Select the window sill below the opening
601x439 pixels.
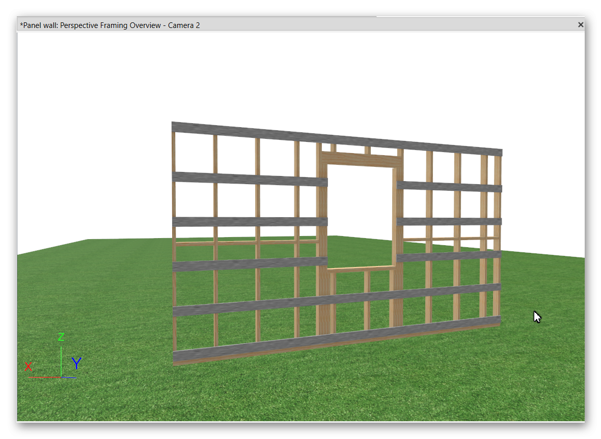(x=361, y=269)
